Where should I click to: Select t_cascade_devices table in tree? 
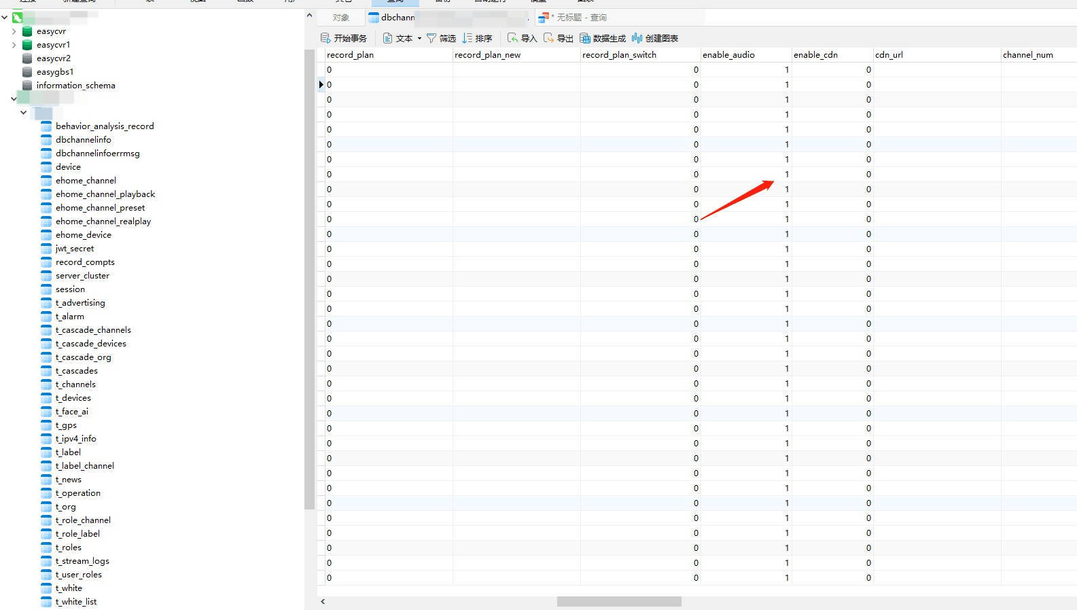point(91,344)
